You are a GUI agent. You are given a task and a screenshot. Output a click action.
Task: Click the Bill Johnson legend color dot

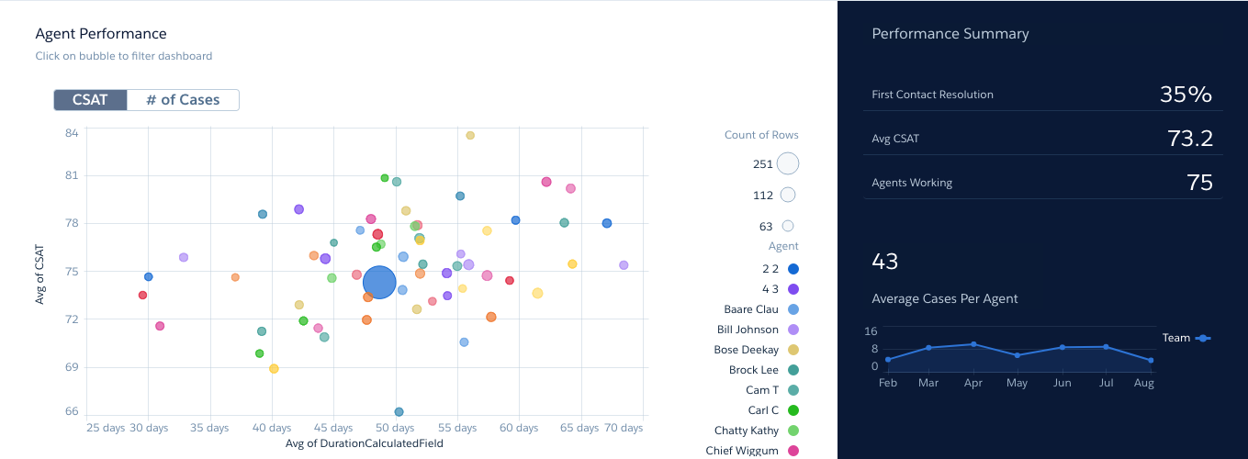(793, 330)
